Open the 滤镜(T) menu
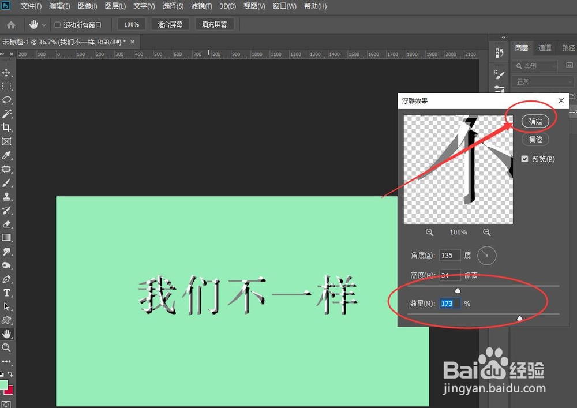The image size is (577, 408). 201,6
